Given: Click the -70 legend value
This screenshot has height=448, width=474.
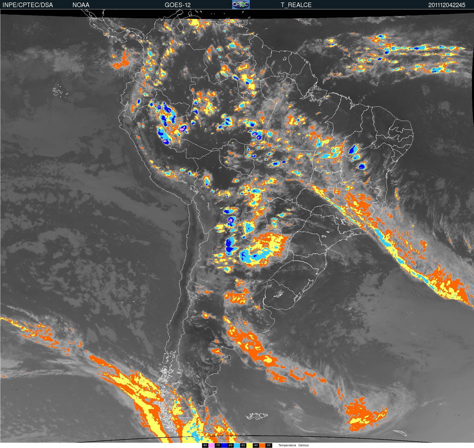Looking at the screenshot, I should pos(217,445).
